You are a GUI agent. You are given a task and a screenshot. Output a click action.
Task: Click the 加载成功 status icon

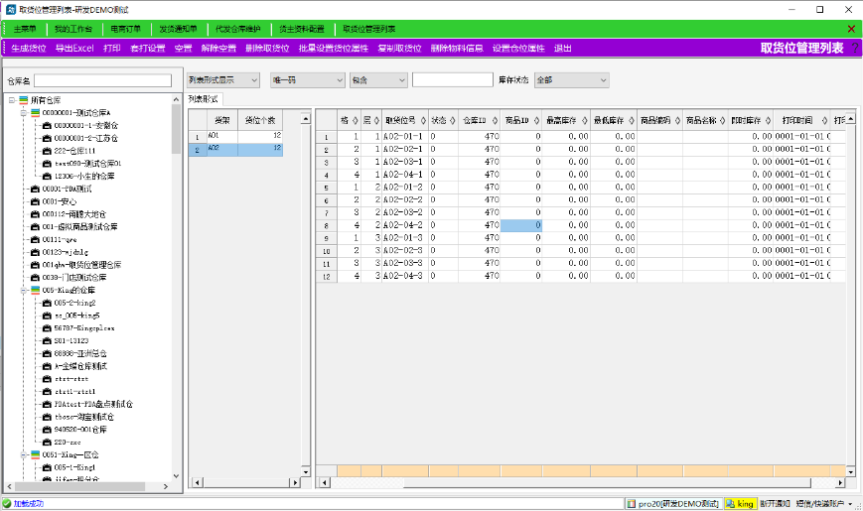click(x=6, y=503)
